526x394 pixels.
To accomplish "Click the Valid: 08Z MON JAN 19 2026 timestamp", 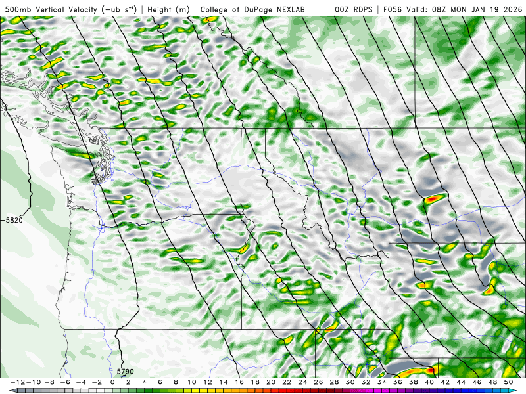I will click(464, 9).
